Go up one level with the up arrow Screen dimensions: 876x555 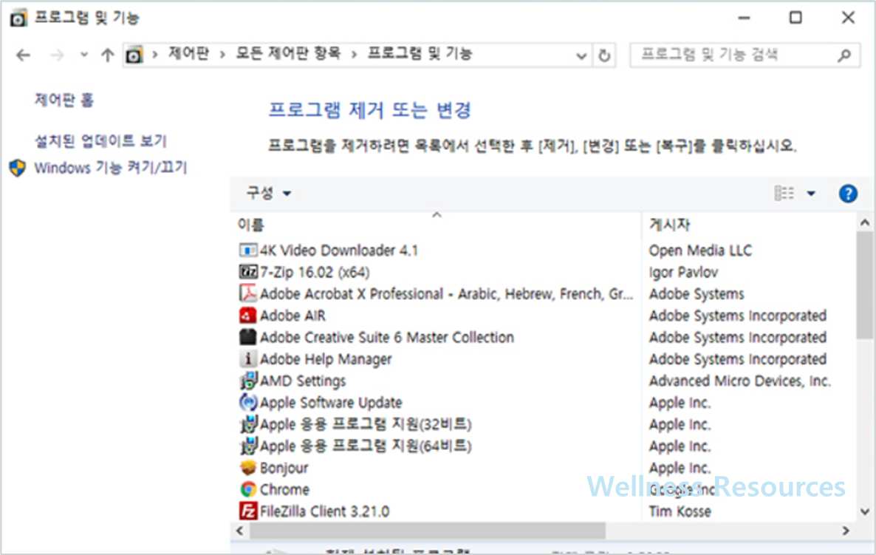[107, 55]
